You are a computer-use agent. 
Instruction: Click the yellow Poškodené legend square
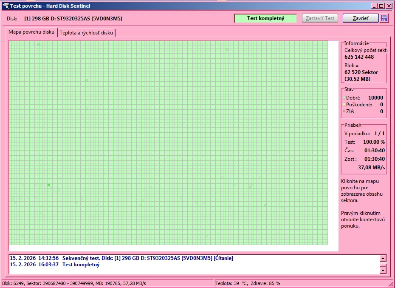(x=344, y=105)
